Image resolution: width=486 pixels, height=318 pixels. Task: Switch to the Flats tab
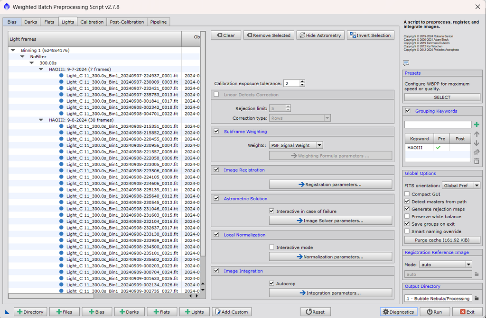click(x=49, y=22)
